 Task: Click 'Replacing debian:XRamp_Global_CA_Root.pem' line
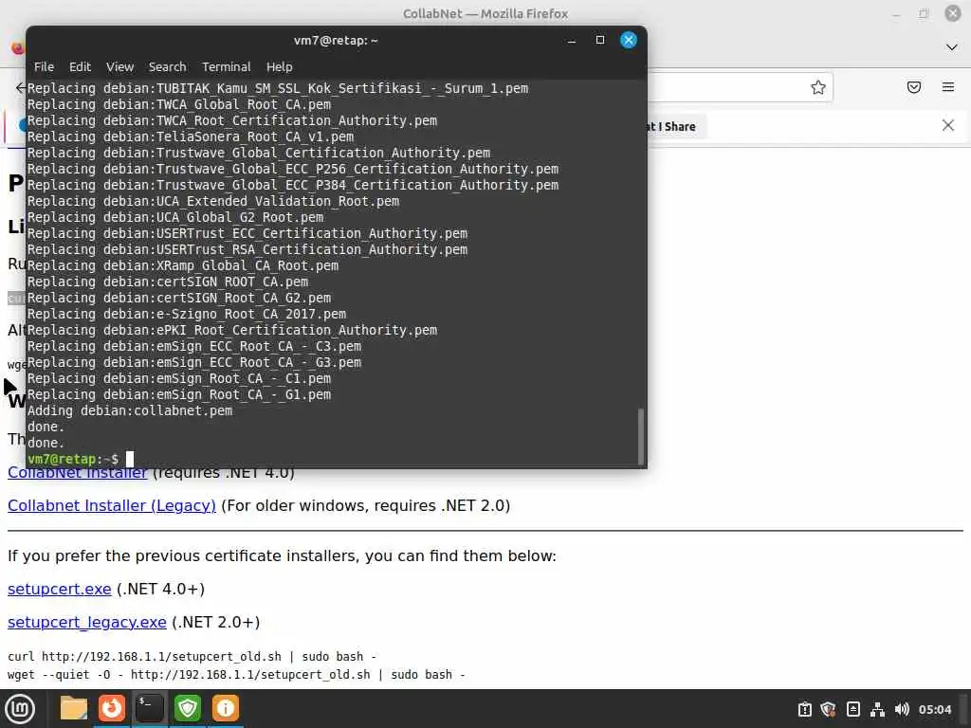[183, 266]
